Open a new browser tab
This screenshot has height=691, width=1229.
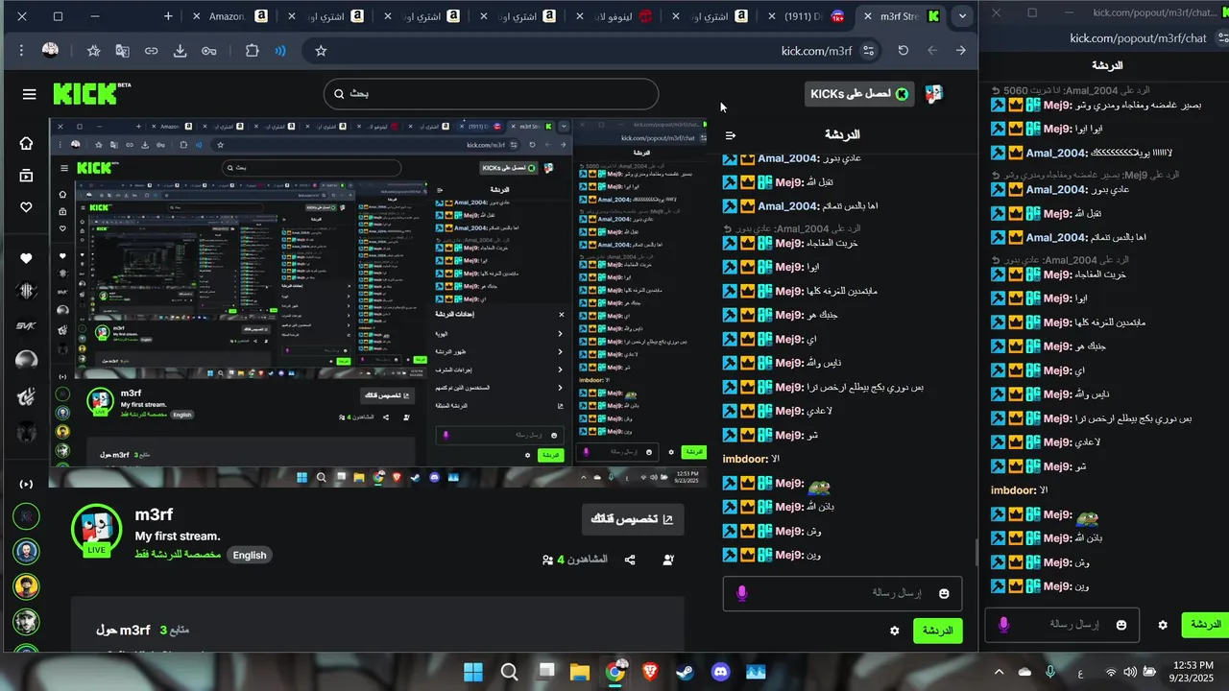pos(168,16)
